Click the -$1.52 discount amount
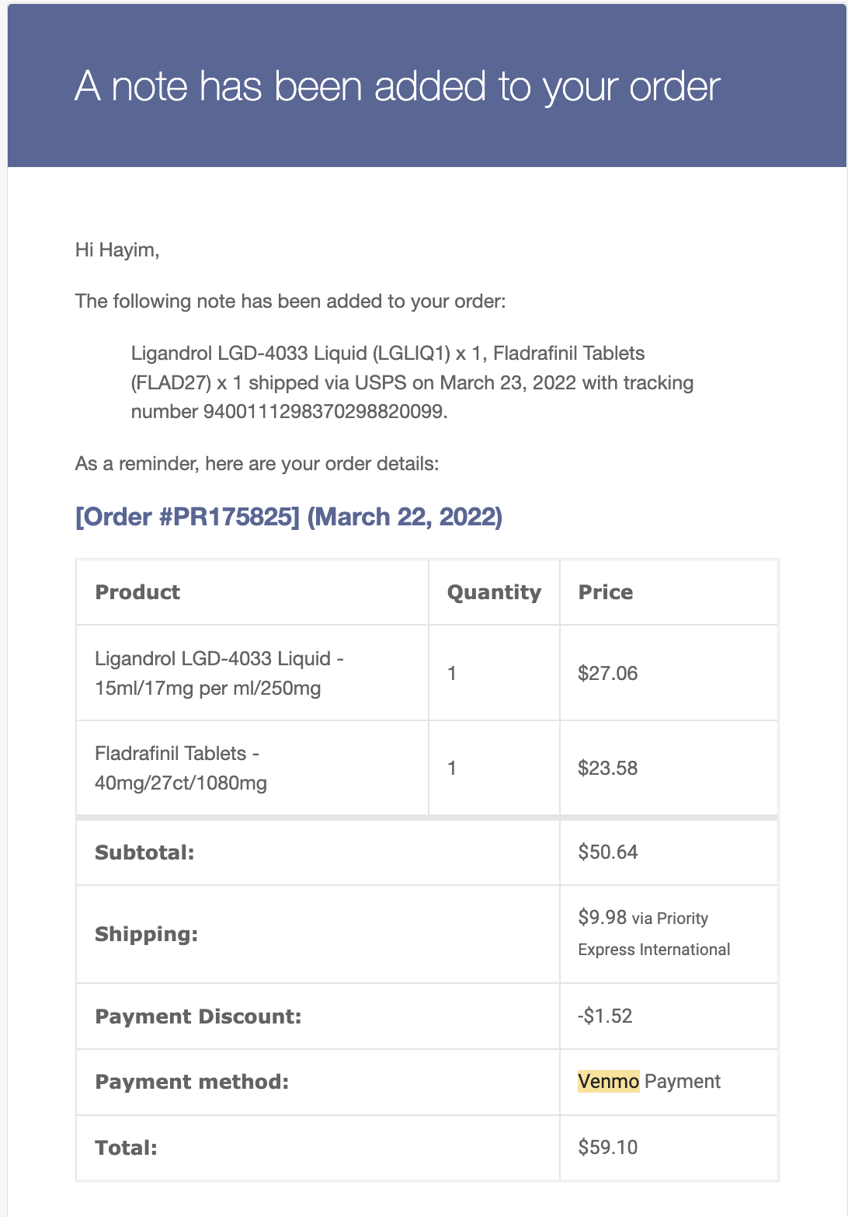 click(605, 1016)
